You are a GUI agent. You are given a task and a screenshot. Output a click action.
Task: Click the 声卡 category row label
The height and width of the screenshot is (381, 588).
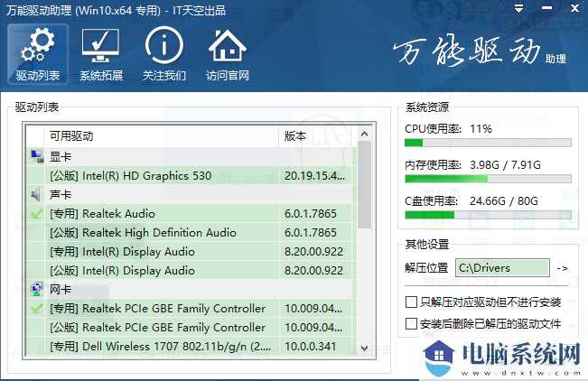(x=61, y=194)
